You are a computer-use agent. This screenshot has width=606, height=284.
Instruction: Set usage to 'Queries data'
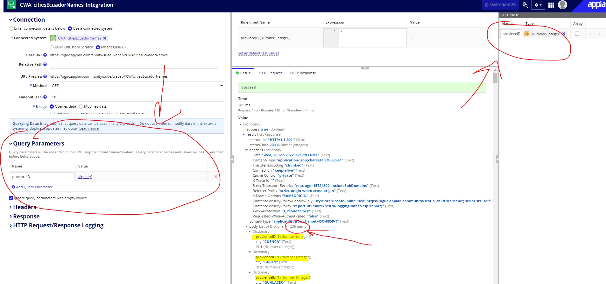pos(52,106)
